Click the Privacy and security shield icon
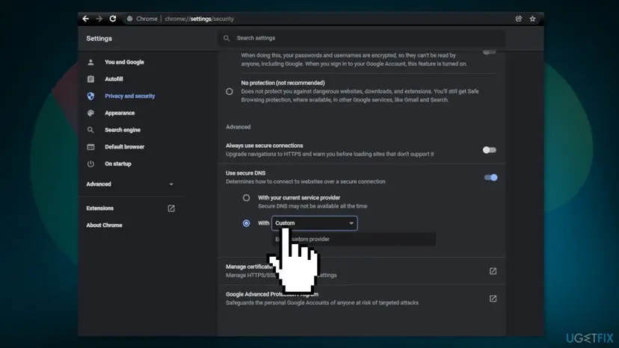The width and height of the screenshot is (619, 348). (x=90, y=96)
